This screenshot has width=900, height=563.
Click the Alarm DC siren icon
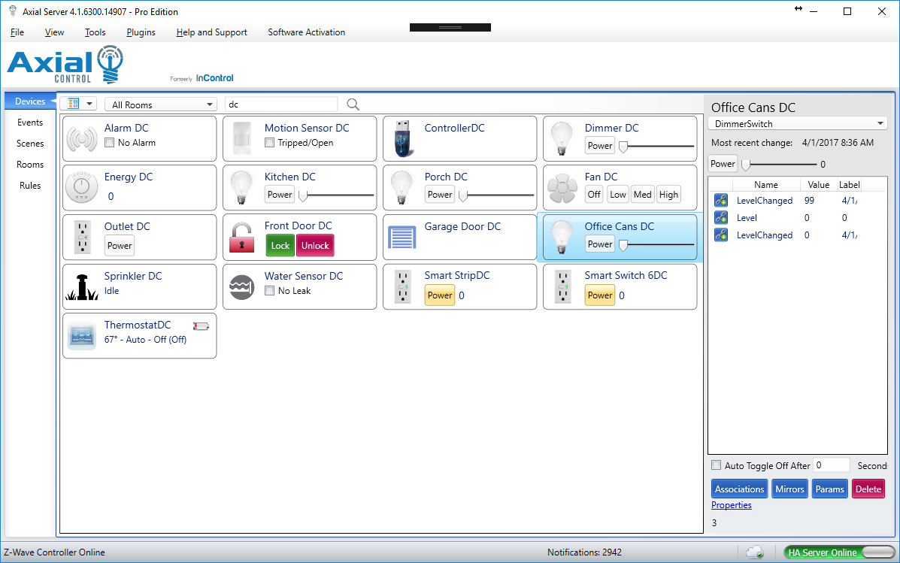click(82, 138)
